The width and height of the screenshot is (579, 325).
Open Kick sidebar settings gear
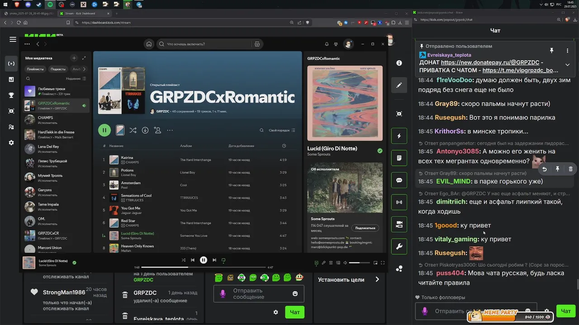[11, 143]
